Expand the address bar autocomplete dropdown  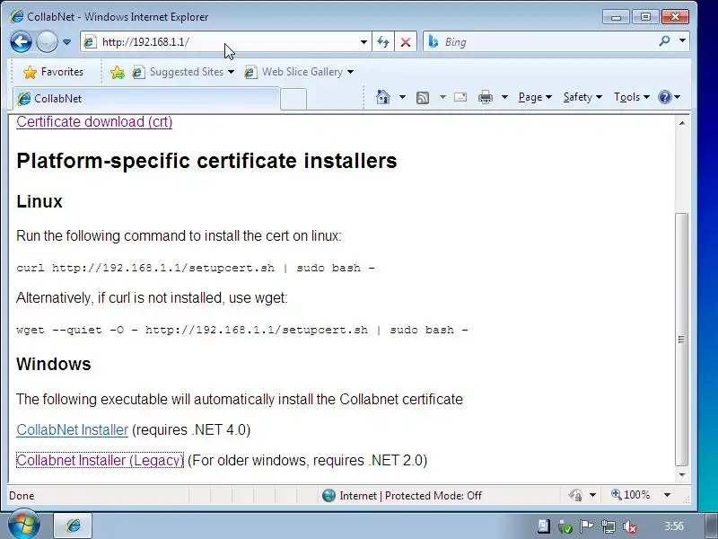(x=363, y=42)
